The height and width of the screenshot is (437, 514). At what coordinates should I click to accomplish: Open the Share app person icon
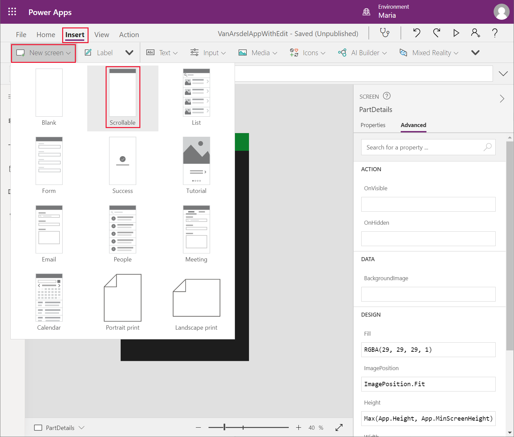coord(476,33)
